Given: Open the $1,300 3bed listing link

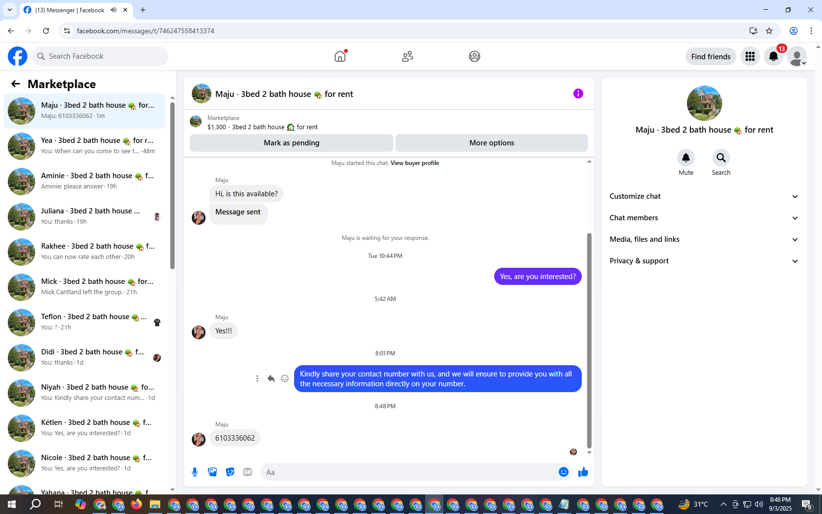Looking at the screenshot, I should tap(262, 127).
